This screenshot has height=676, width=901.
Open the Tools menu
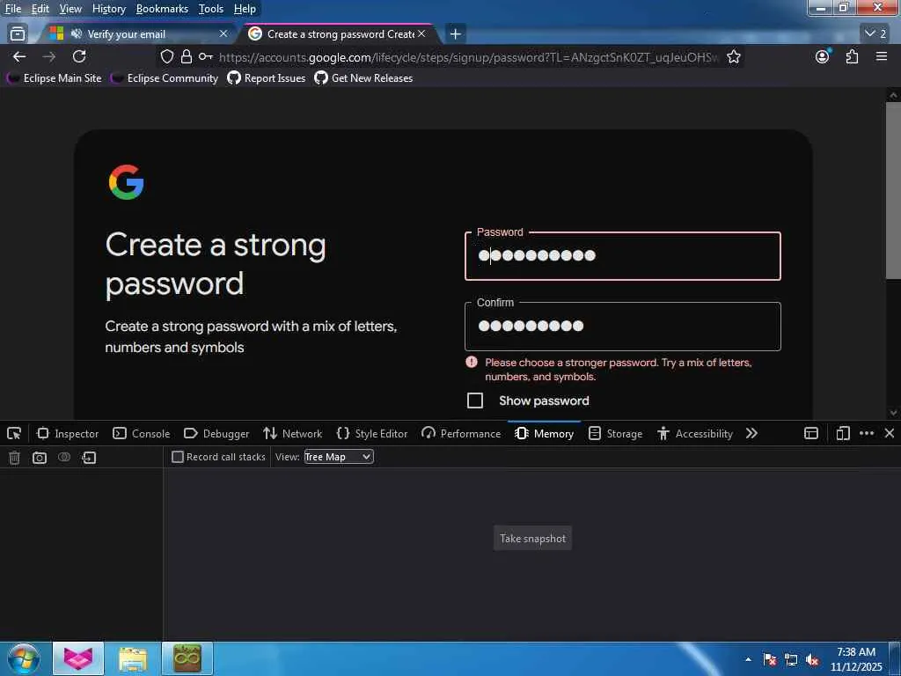pos(211,9)
